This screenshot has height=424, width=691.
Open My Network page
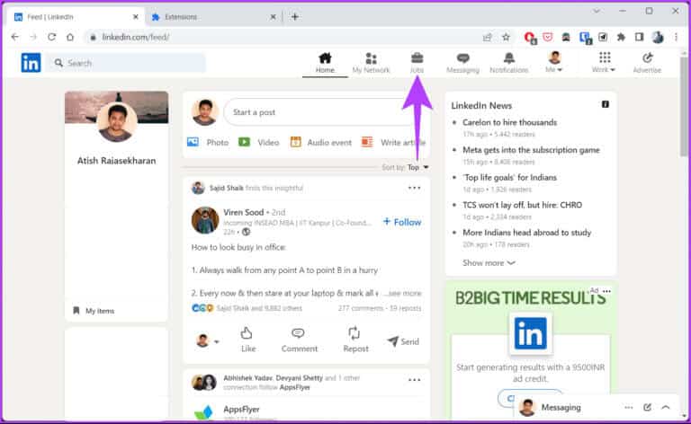(371, 63)
